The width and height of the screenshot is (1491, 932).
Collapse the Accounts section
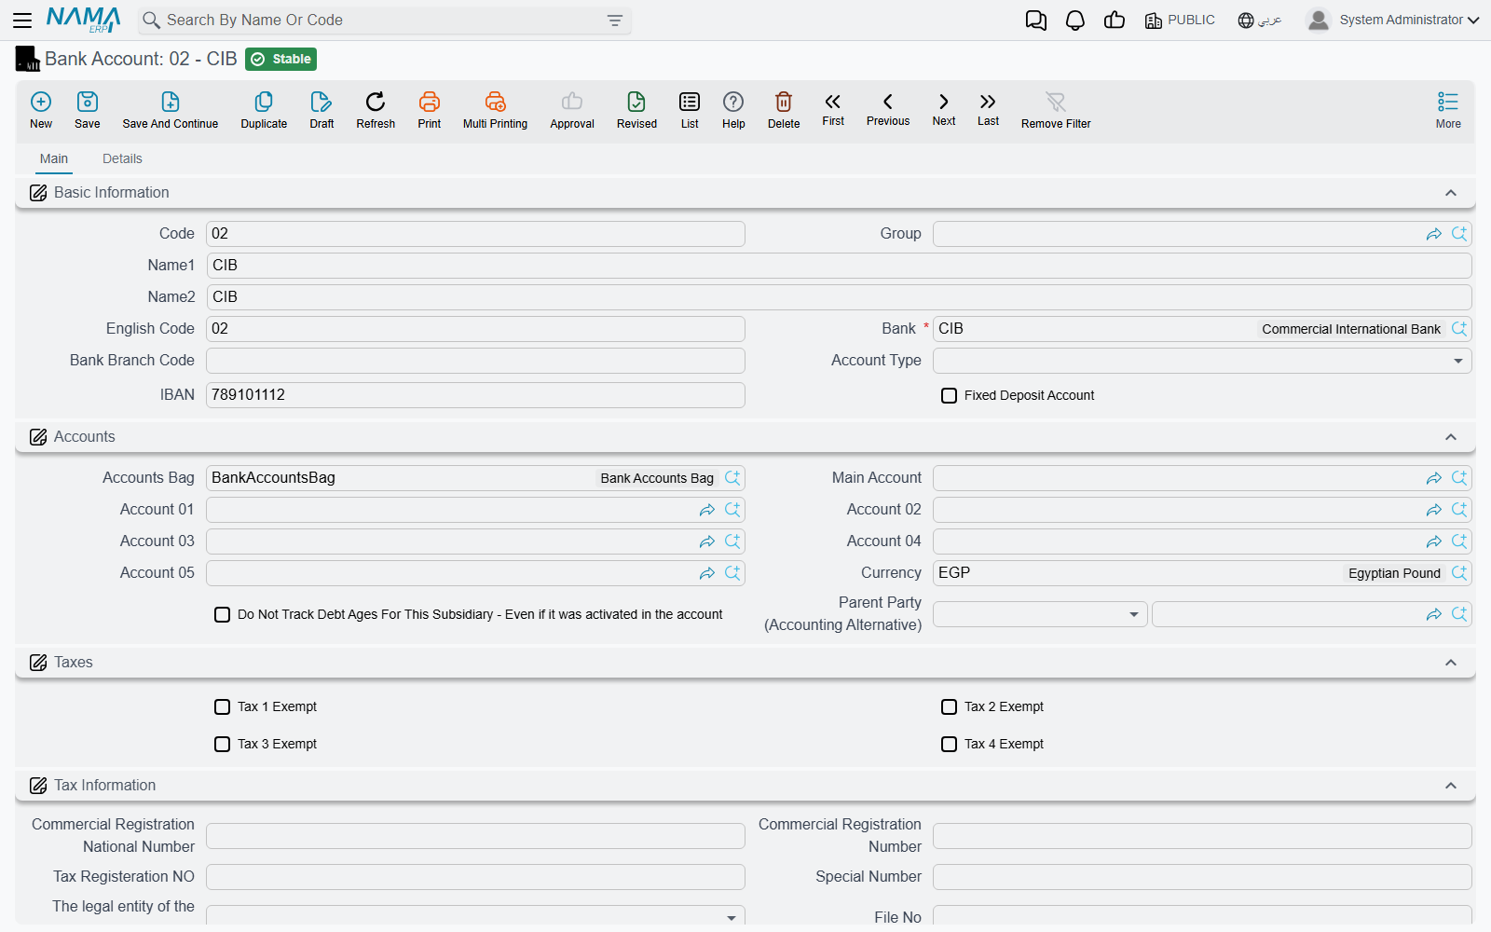[x=1451, y=437]
